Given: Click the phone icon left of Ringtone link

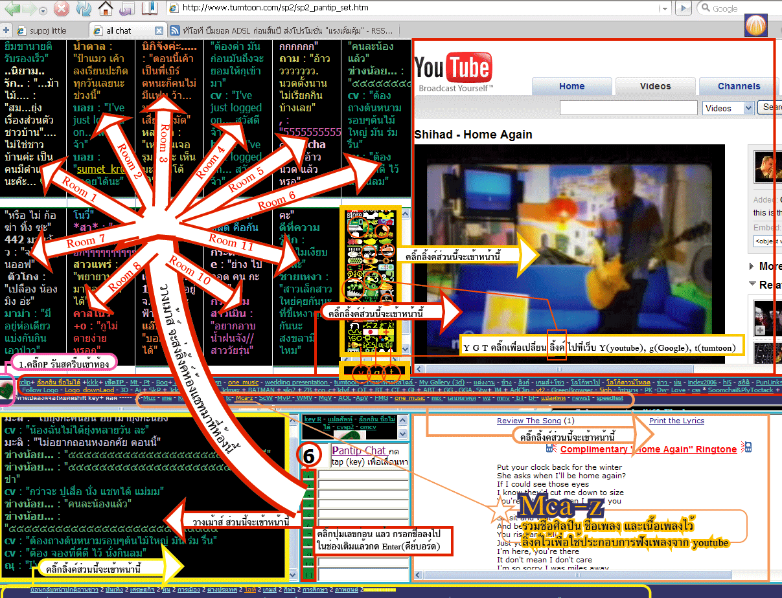Looking at the screenshot, I should coord(551,448).
